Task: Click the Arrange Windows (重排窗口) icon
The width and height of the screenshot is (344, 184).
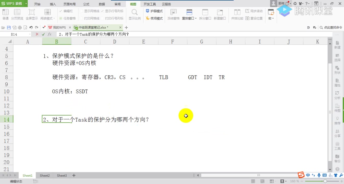Action: click(x=189, y=12)
